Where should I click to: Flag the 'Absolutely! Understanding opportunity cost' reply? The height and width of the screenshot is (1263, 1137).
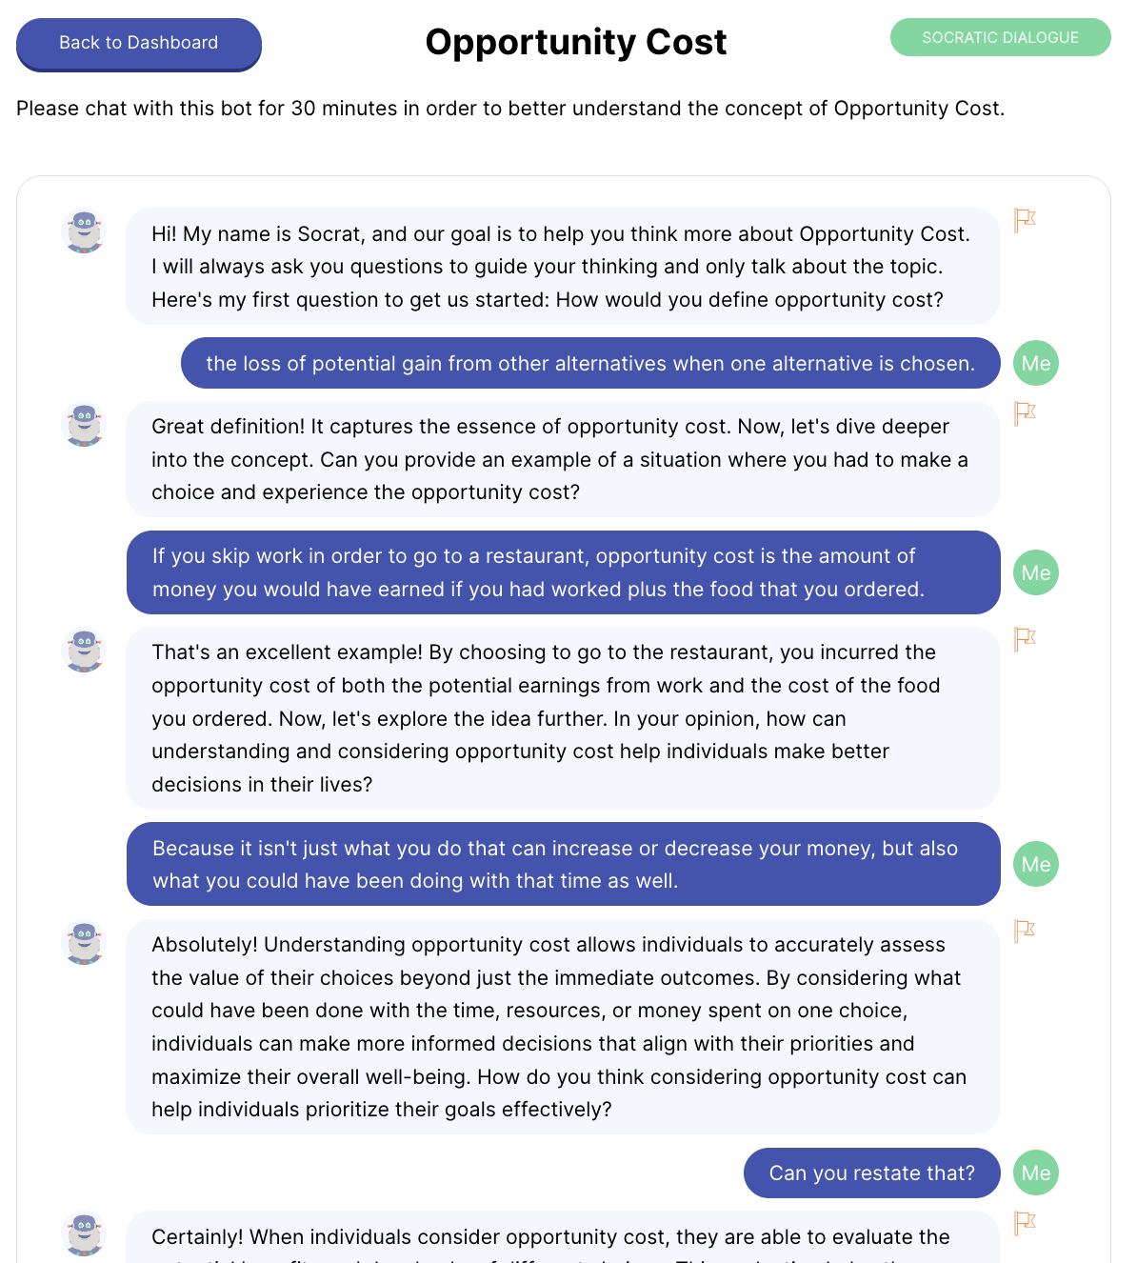tap(1025, 931)
